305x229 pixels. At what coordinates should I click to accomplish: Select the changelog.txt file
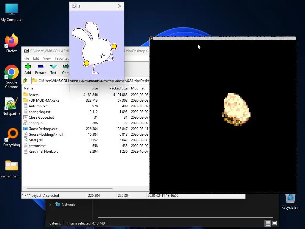pyautogui.click(x=40, y=112)
